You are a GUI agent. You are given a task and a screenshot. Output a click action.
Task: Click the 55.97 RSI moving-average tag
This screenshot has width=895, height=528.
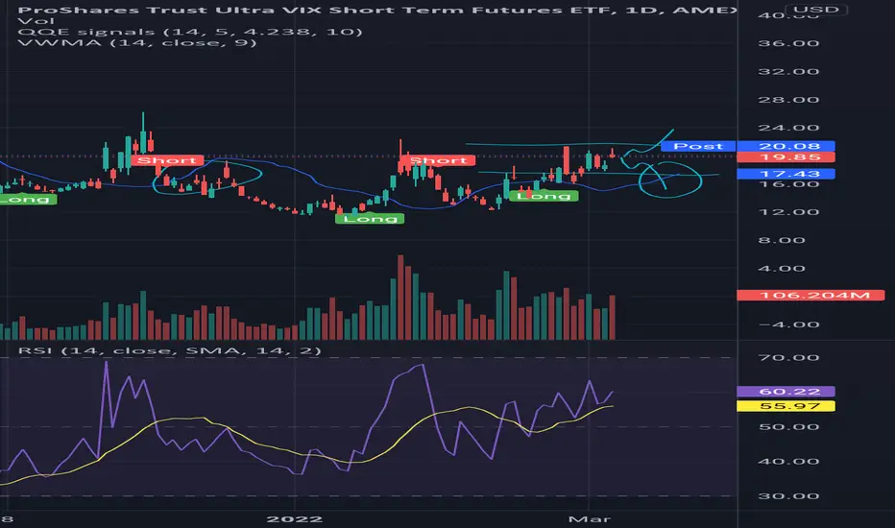tap(786, 406)
